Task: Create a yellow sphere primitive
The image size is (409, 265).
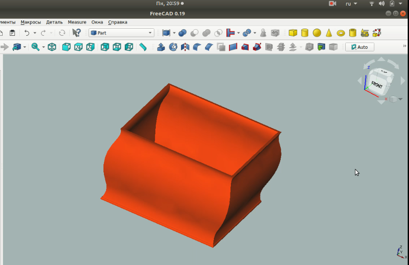Action: (x=316, y=33)
